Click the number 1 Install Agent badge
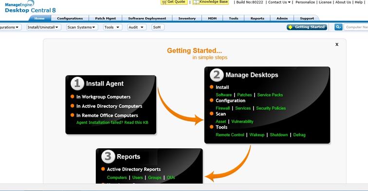 pyautogui.click(x=77, y=84)
